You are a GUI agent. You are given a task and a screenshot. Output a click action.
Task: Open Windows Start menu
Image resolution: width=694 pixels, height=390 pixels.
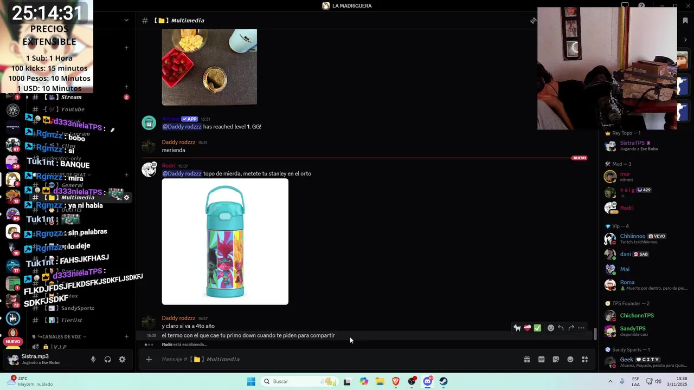[x=251, y=381]
